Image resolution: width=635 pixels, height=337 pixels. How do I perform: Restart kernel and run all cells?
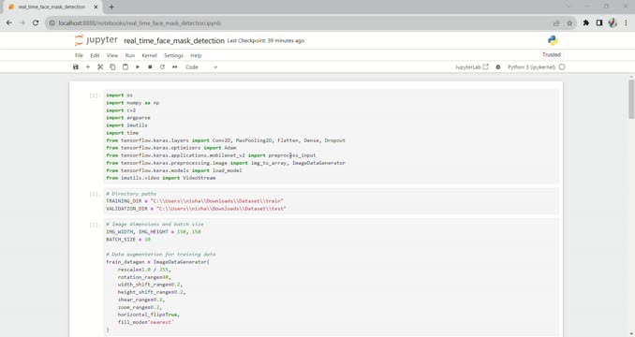pyautogui.click(x=175, y=66)
